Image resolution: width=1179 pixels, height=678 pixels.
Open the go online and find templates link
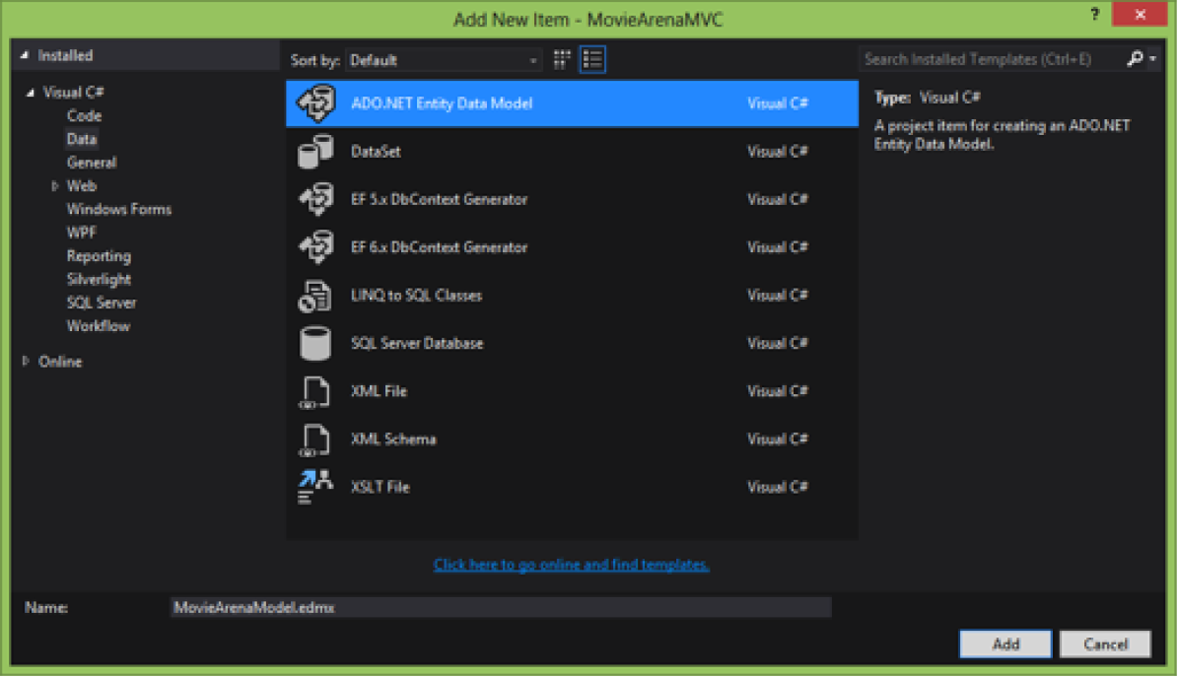(572, 565)
